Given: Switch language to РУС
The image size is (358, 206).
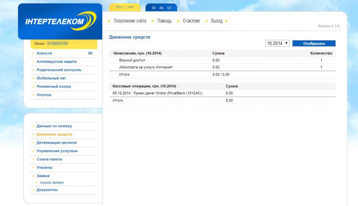Looking at the screenshot, I should pos(119,7).
